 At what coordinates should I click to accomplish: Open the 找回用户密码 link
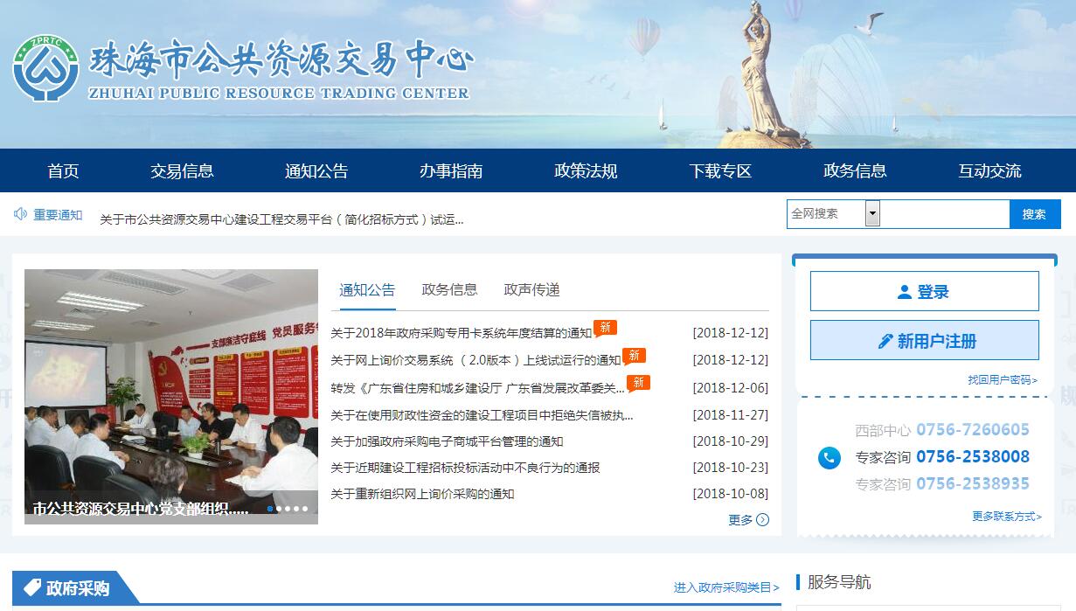1002,379
